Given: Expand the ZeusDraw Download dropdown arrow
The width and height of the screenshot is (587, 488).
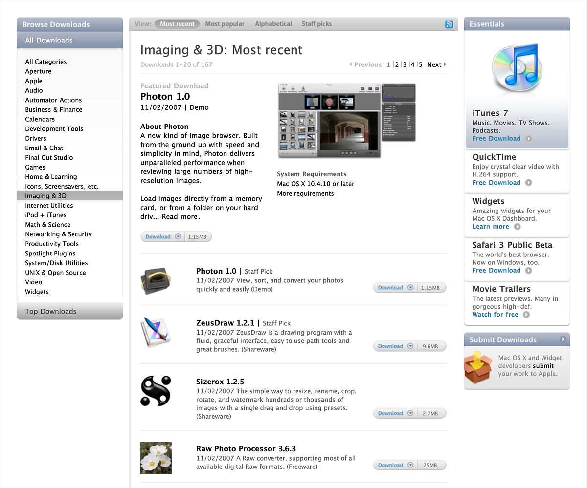Looking at the screenshot, I should [x=411, y=346].
